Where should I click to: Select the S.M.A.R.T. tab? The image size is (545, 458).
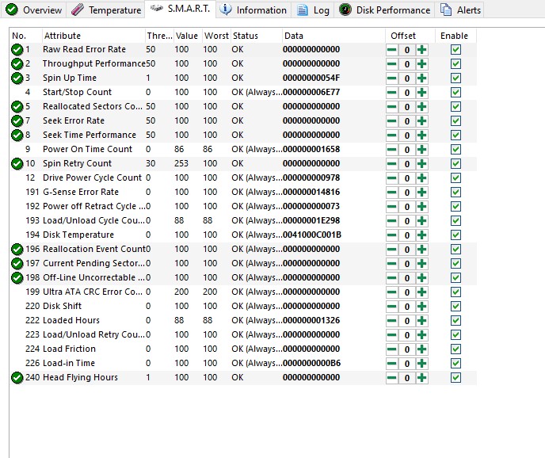coord(181,9)
